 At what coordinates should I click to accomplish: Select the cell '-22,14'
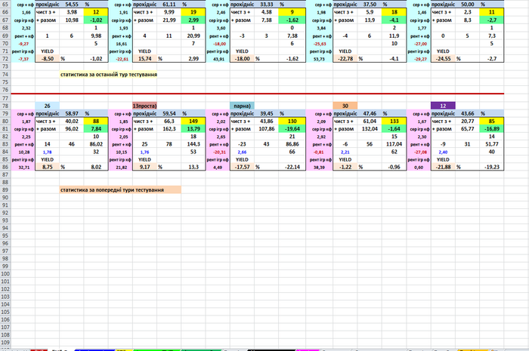pos(292,167)
